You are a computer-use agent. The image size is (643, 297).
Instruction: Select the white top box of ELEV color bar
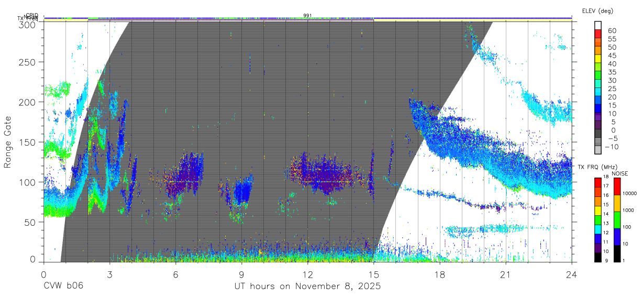click(x=598, y=26)
